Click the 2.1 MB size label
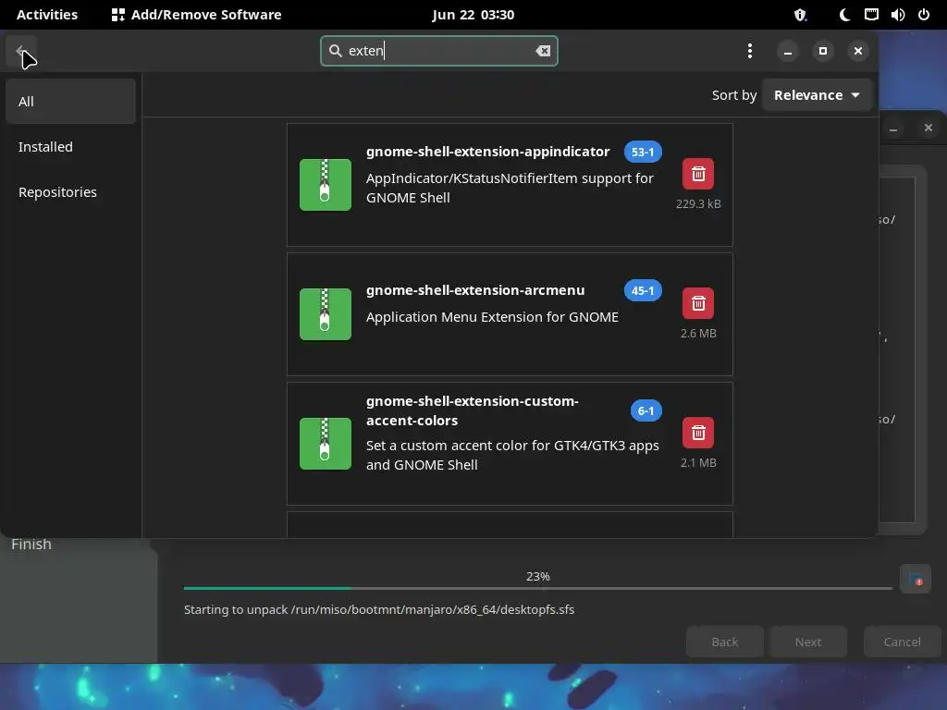Viewport: 947px width, 710px height. click(x=698, y=463)
